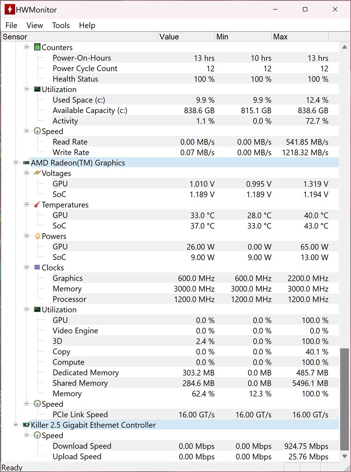Click the Powers flame icon
Image resolution: width=351 pixels, height=472 pixels.
[37, 236]
